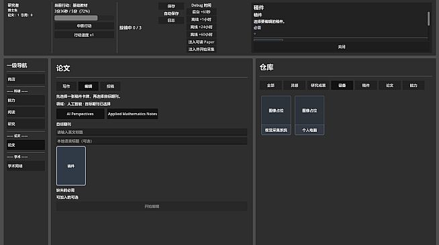Click the 开始编辑 button
439x245 pixels.
pos(152,206)
